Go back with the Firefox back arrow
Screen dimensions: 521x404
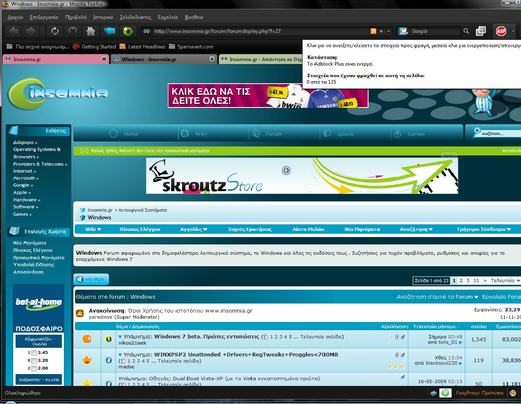(x=14, y=31)
